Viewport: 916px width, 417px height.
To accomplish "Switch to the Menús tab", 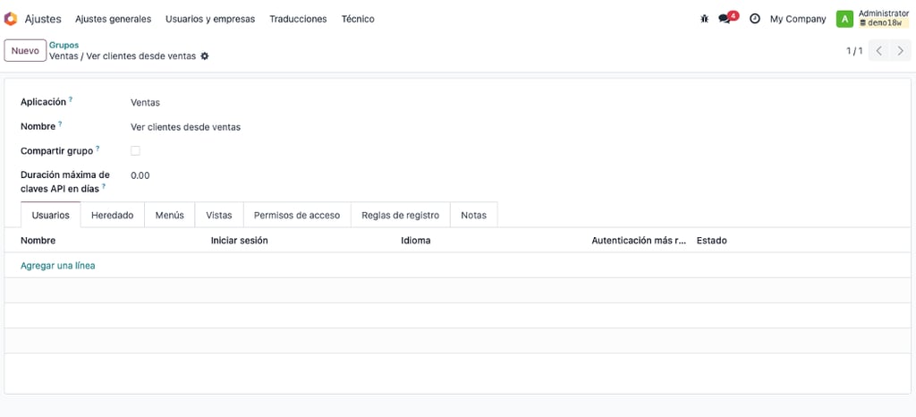I will [169, 215].
